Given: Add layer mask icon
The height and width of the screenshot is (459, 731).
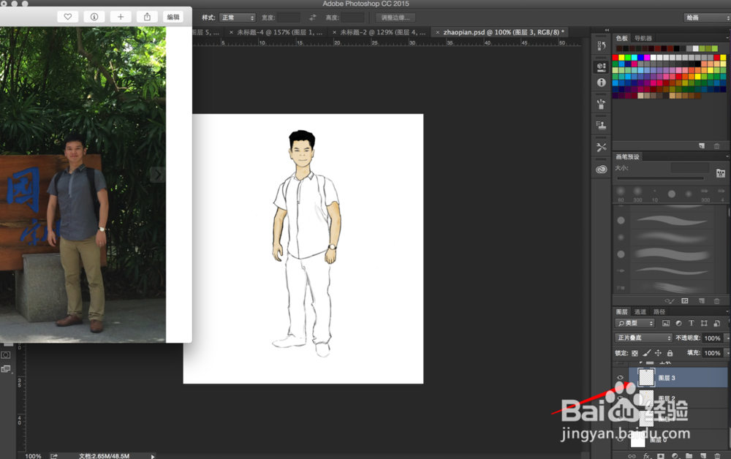Looking at the screenshot, I should (661, 455).
